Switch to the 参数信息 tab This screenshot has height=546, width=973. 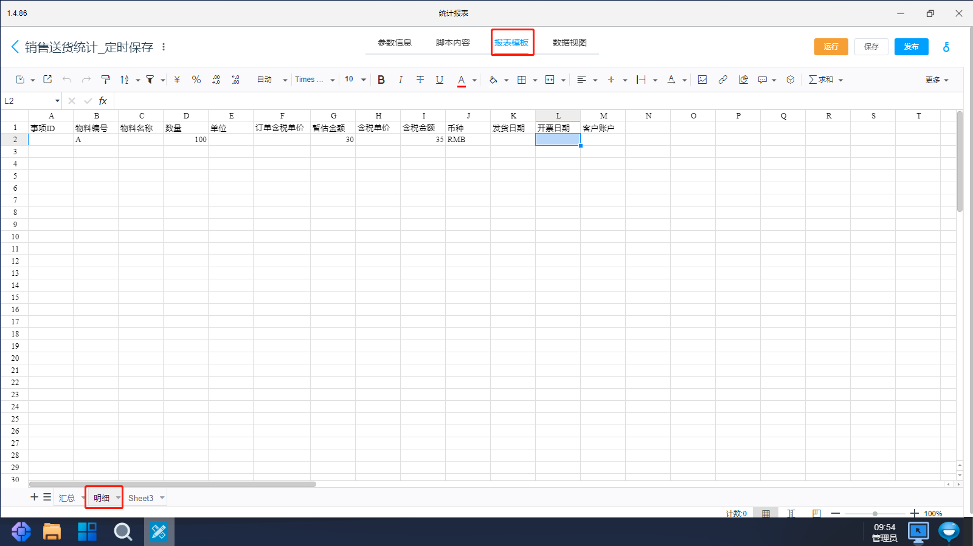395,43
